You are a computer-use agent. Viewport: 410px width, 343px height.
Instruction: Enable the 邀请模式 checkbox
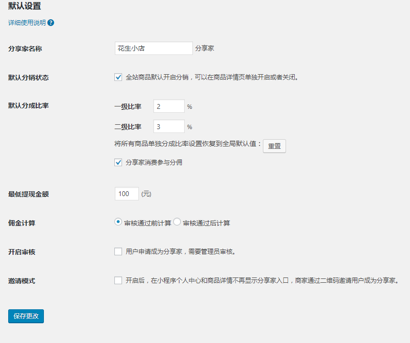tap(118, 280)
